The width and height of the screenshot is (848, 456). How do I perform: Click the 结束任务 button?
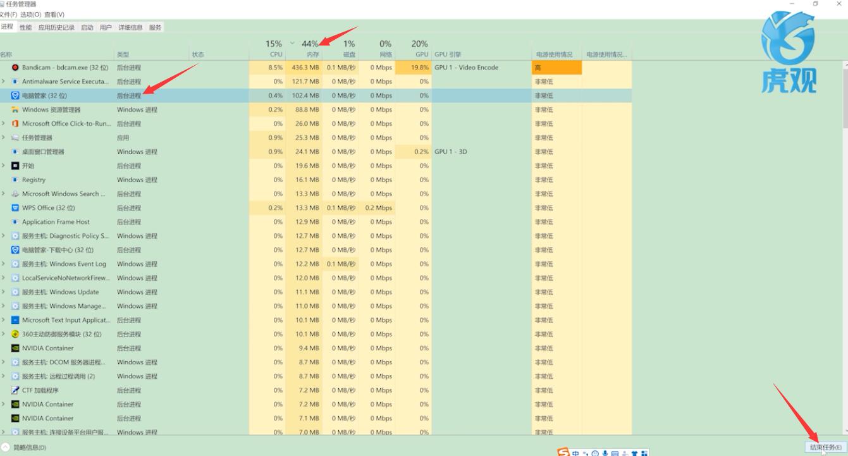826,447
